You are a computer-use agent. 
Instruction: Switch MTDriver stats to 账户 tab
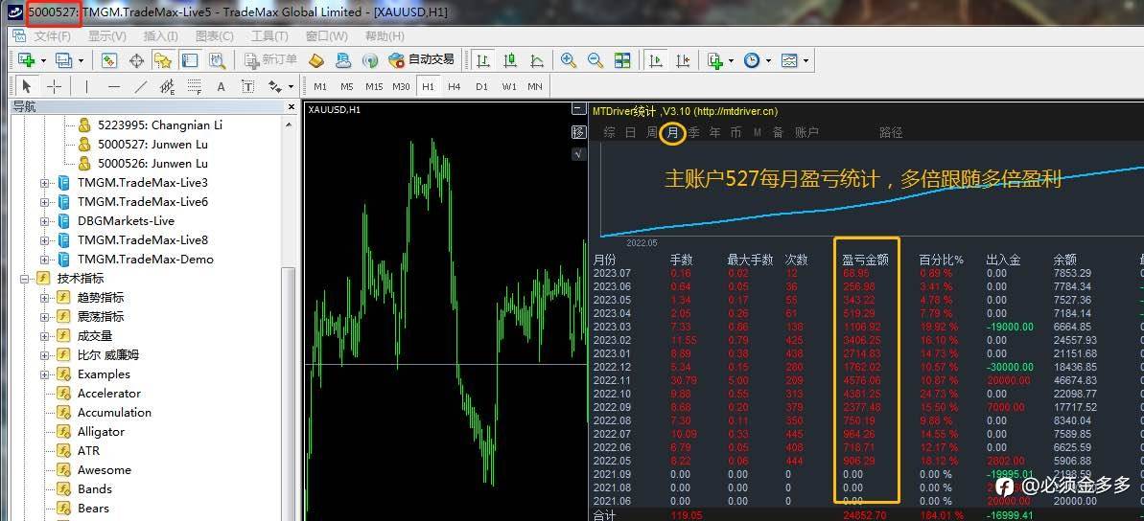point(806,132)
